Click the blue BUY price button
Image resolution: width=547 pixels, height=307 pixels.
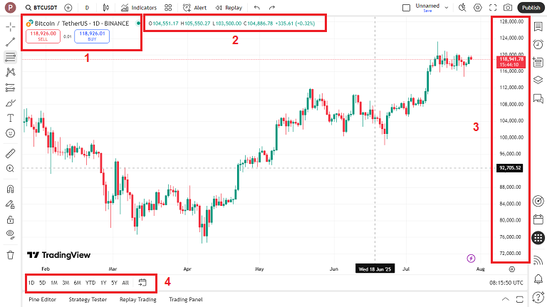[92, 36]
